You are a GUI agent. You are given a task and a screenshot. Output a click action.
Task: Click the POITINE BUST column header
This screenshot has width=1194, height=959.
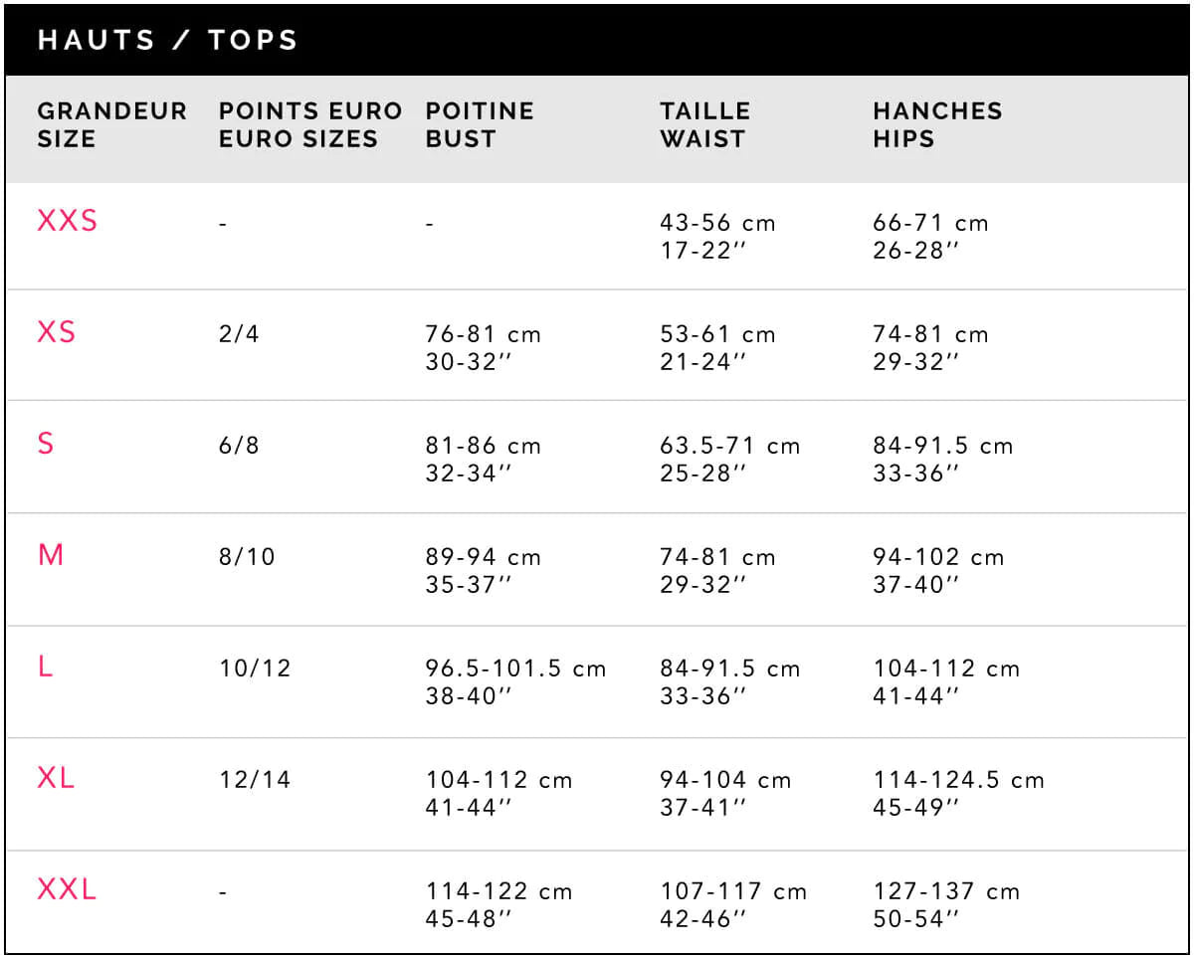point(480,124)
